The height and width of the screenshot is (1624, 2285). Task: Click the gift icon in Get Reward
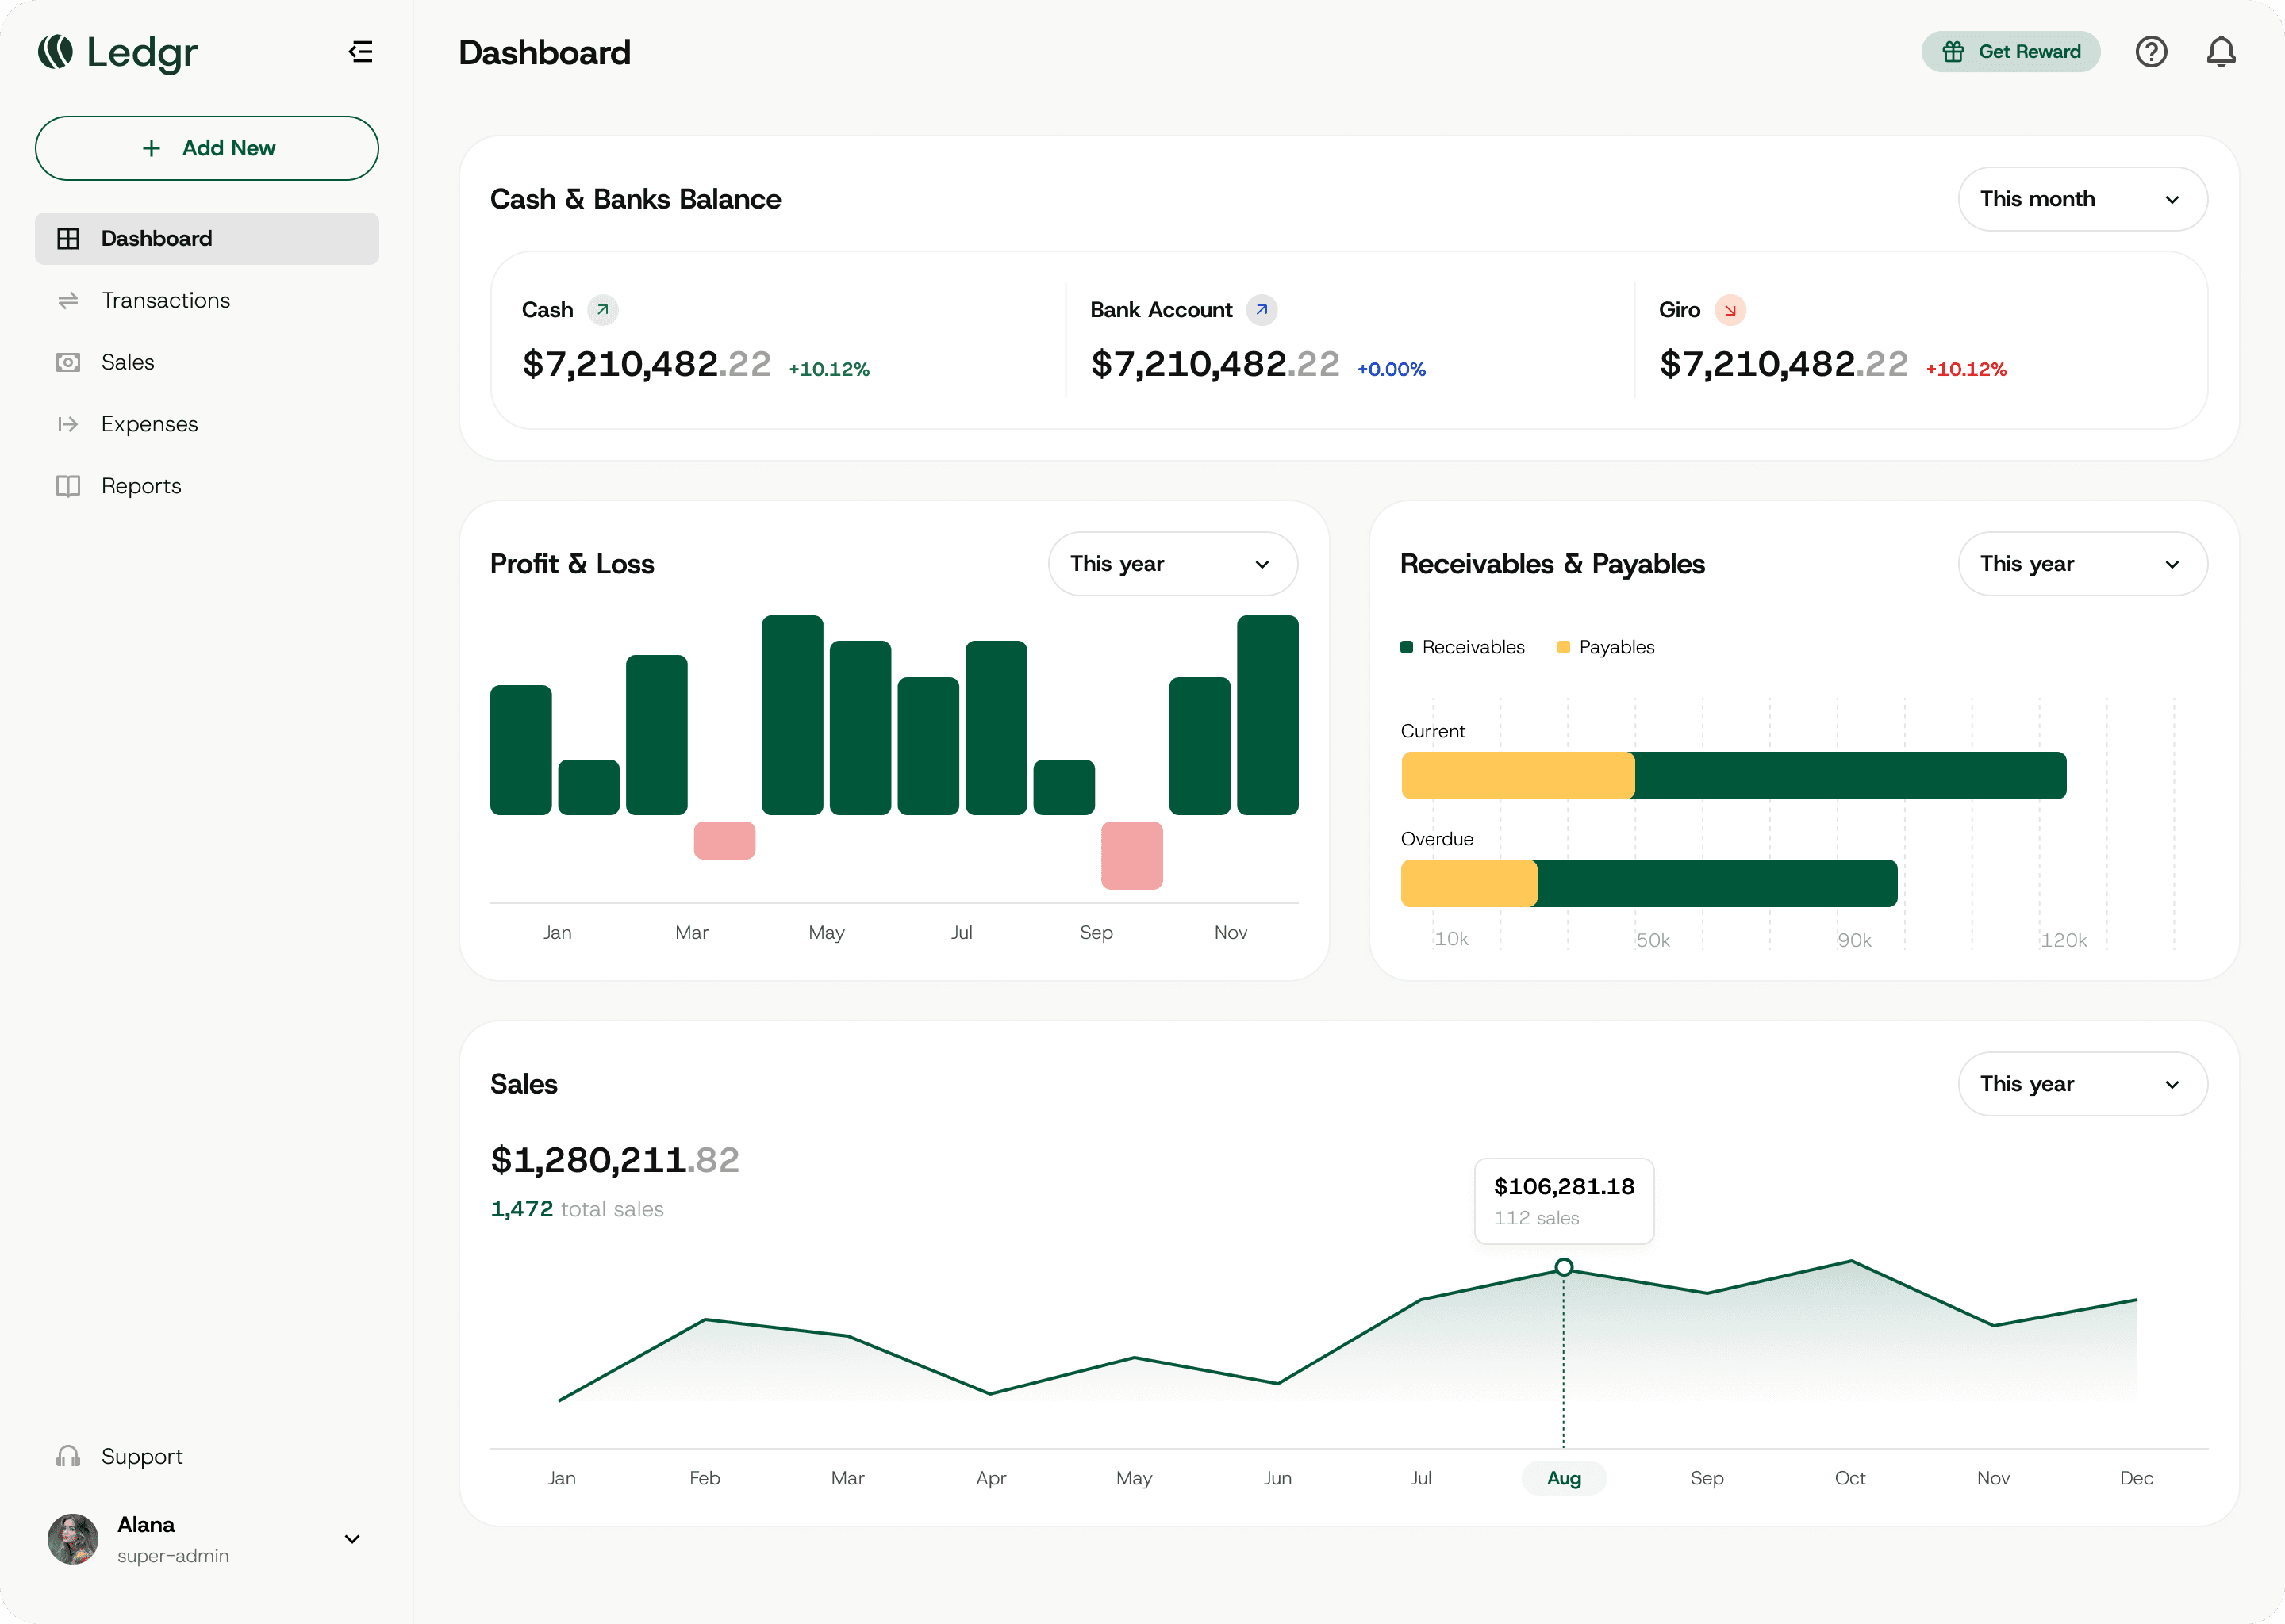click(x=1953, y=51)
